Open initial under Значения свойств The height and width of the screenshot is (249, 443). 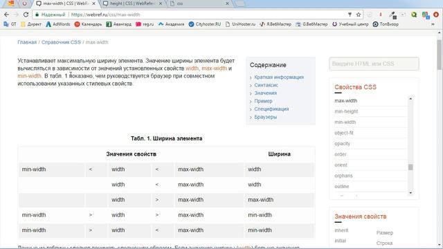point(340,241)
